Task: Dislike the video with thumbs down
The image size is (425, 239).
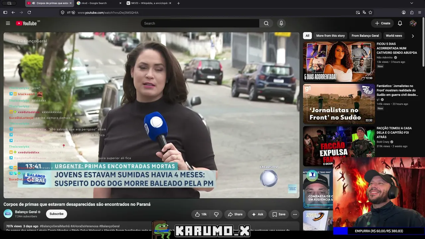Action: click(216, 214)
